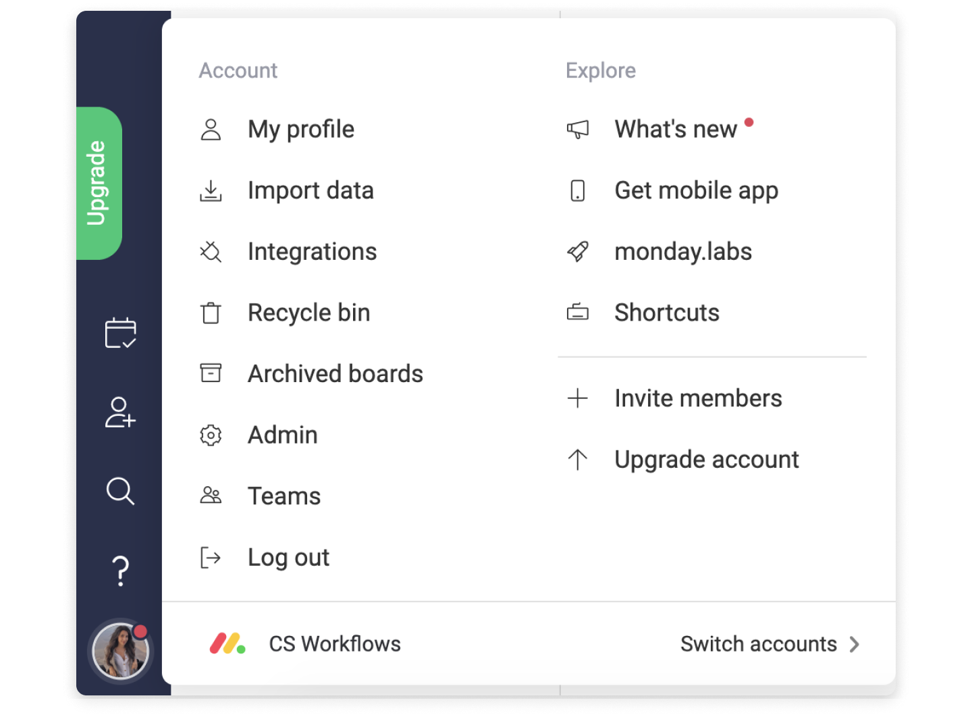Open the Recycle bin trash icon

coord(211,313)
